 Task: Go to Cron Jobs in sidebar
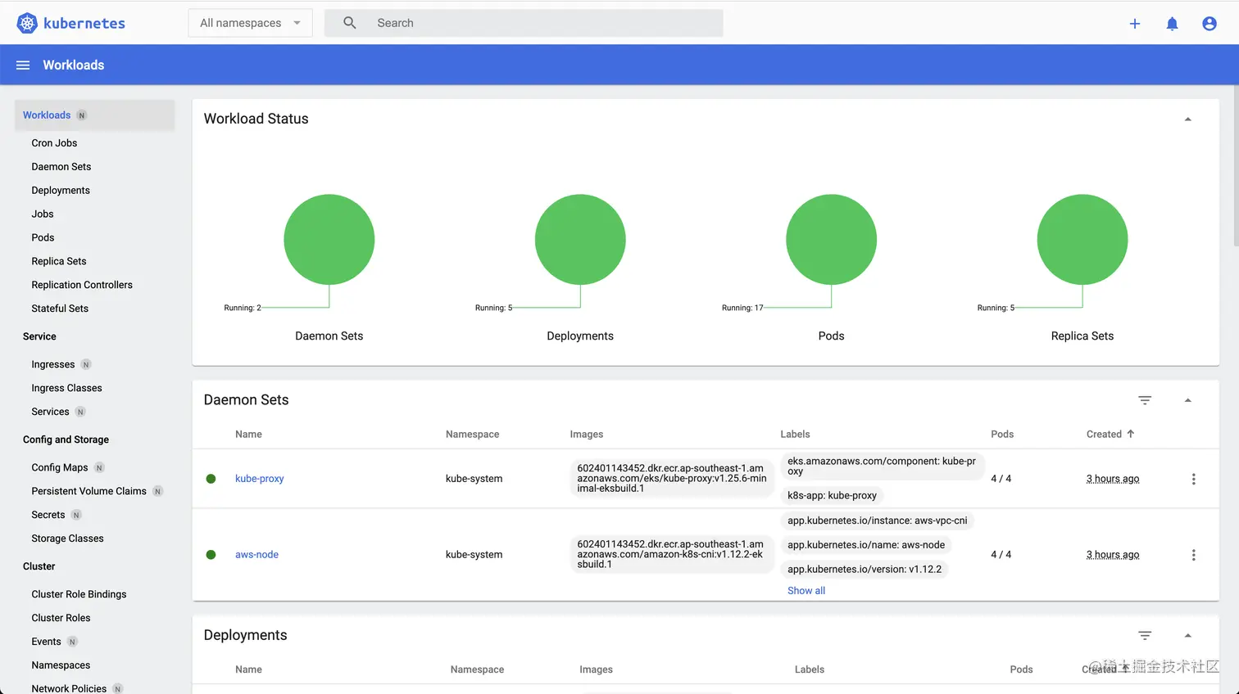point(54,143)
